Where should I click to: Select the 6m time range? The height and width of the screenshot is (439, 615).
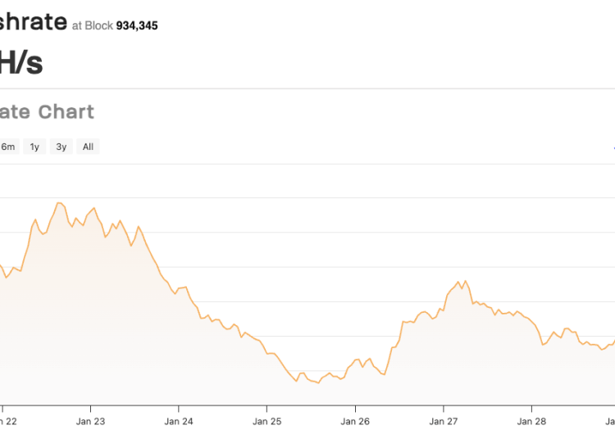point(7,147)
